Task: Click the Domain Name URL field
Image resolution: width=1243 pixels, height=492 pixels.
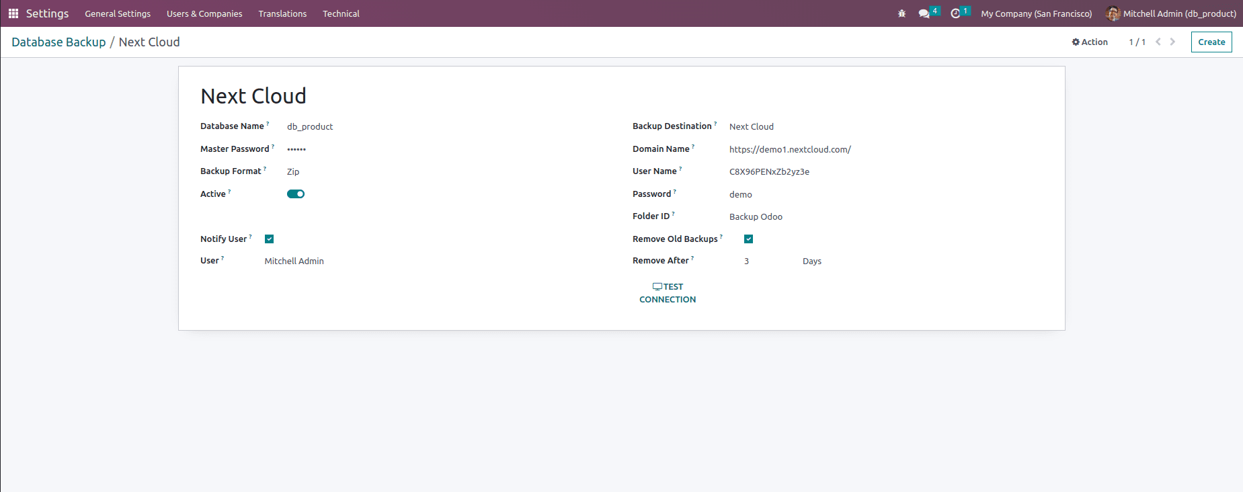Action: 790,150
